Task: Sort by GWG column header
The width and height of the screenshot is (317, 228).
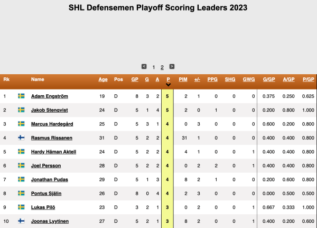Action: (248, 80)
